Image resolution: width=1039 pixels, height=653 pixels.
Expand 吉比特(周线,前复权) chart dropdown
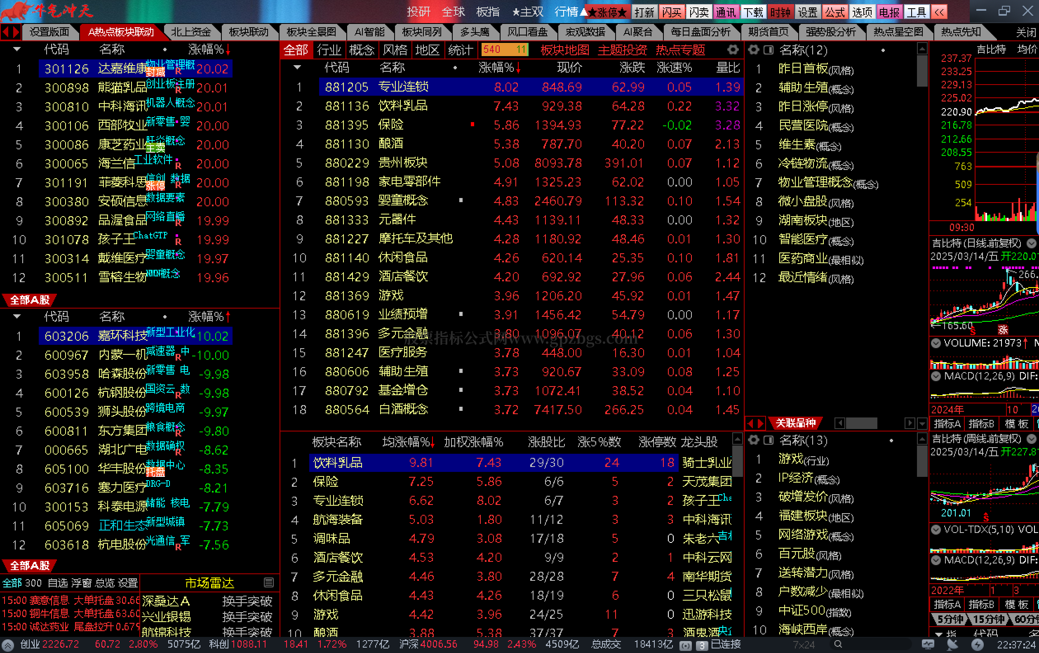[1031, 439]
